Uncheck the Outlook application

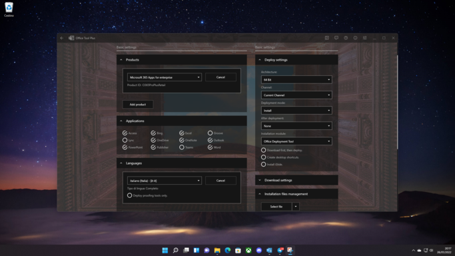click(210, 140)
